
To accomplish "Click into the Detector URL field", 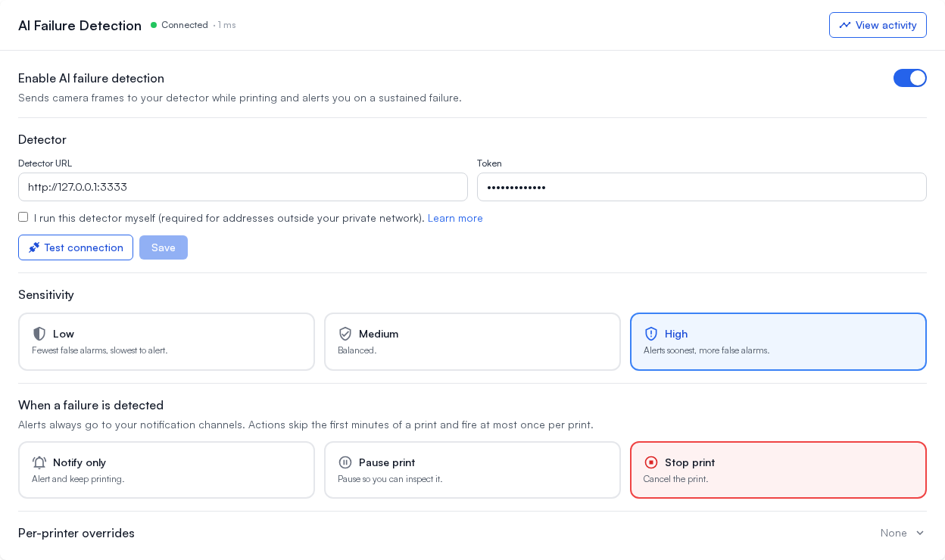I will [x=243, y=187].
